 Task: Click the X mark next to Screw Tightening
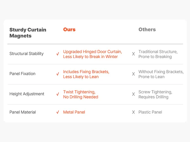[x=133, y=94]
